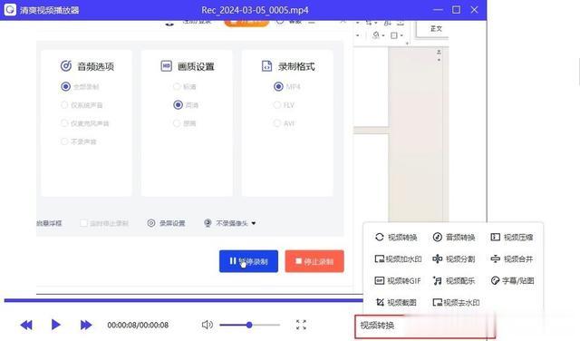The width and height of the screenshot is (580, 341).
Task: Play the recorded video
Action: pos(56,325)
